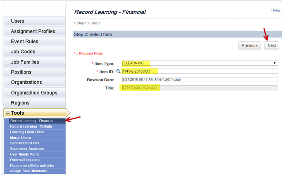Screen dimensions: 295x180
Task: Click the Step 2 breadcrumb
Action: pyautogui.click(x=95, y=23)
